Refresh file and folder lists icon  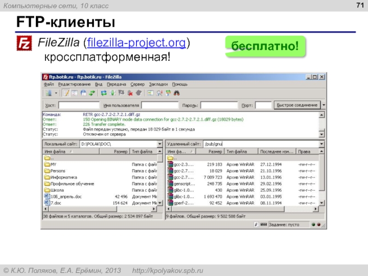tap(103, 93)
